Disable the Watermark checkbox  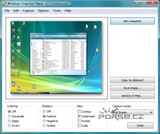79,116
